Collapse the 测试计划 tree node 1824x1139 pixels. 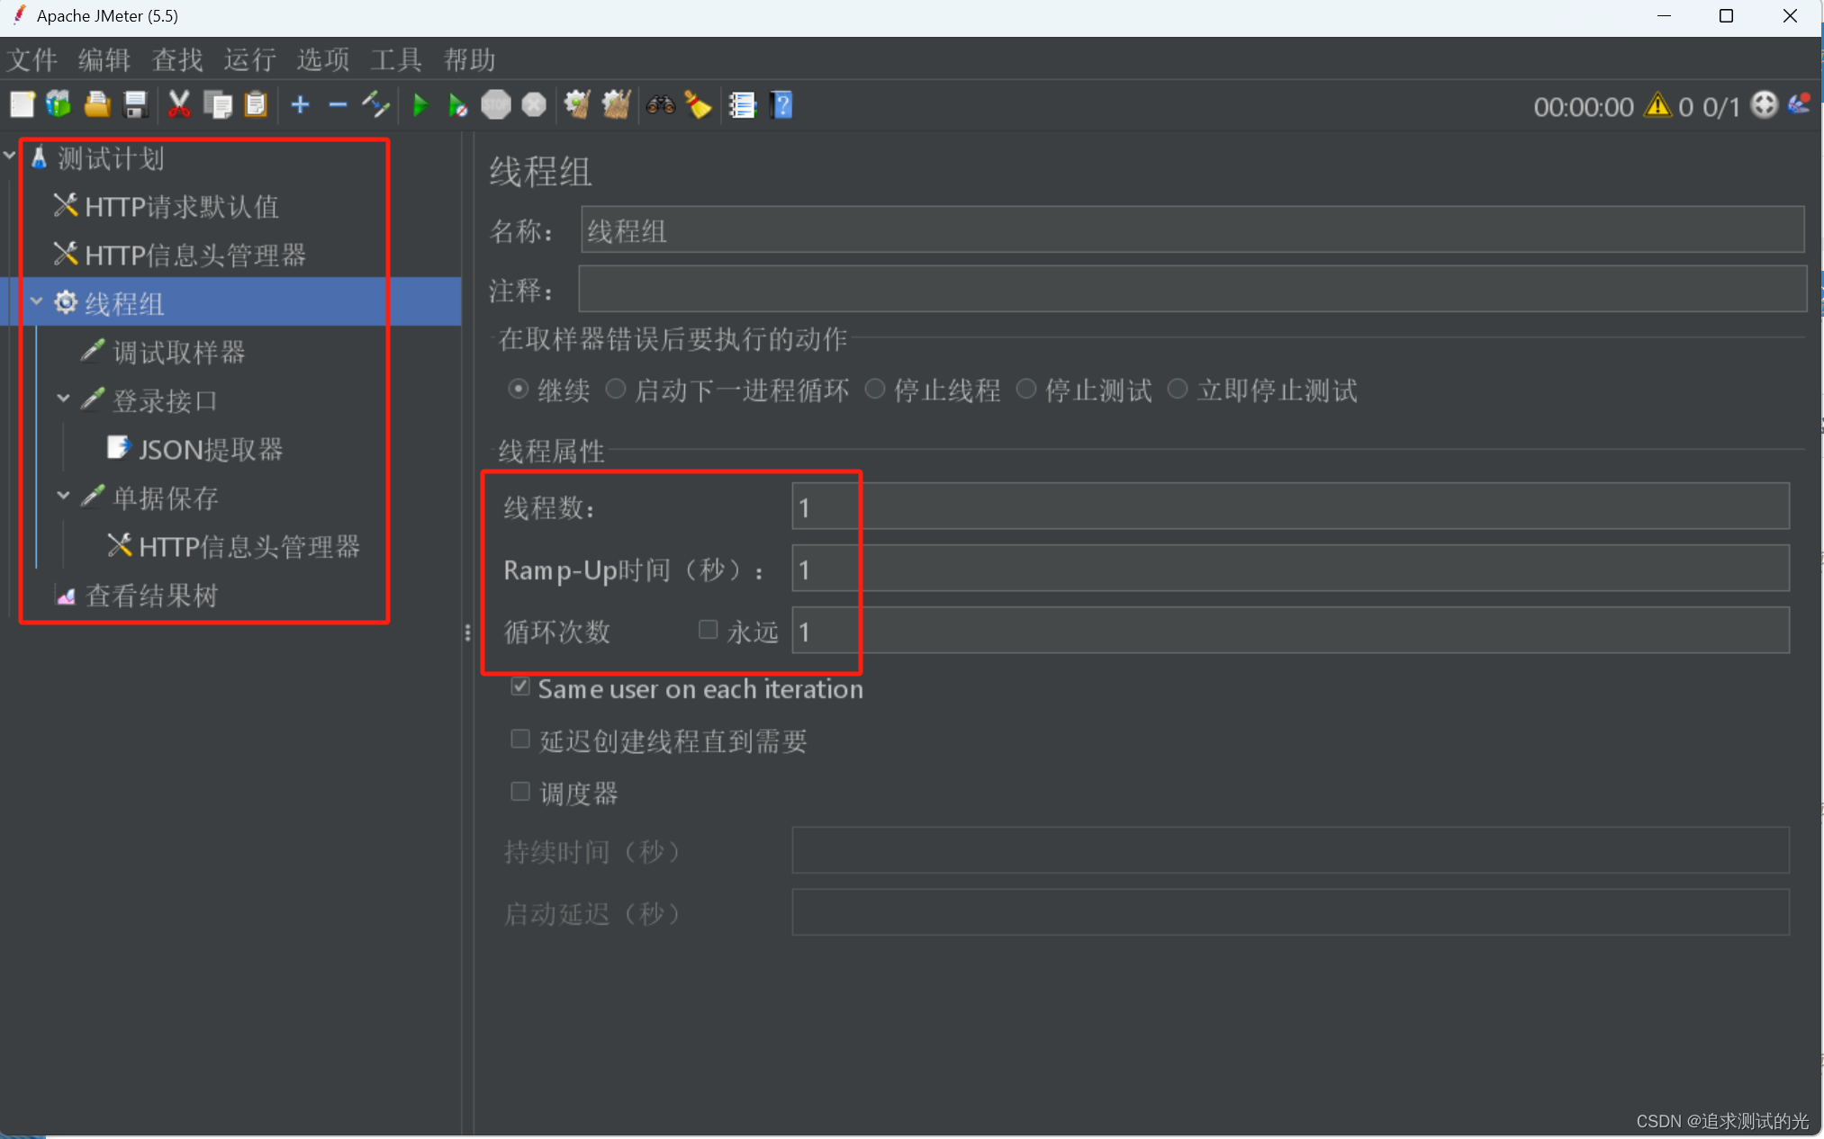(10, 157)
